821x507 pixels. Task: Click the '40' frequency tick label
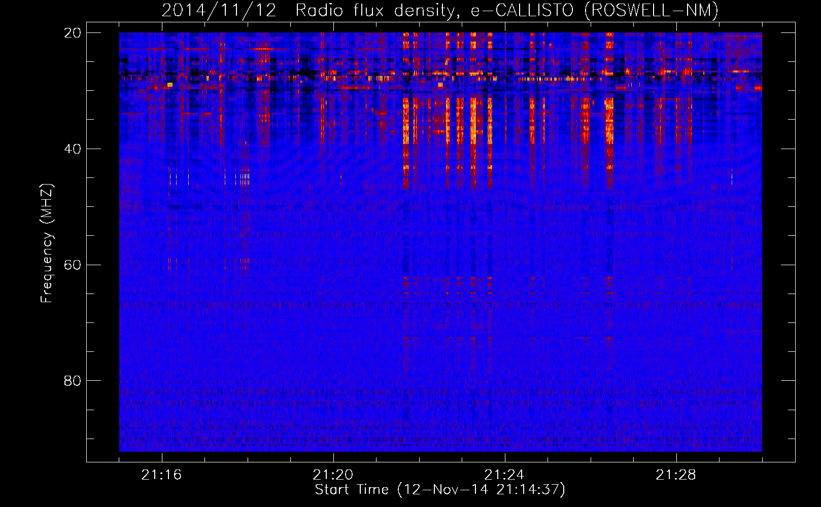tap(73, 149)
